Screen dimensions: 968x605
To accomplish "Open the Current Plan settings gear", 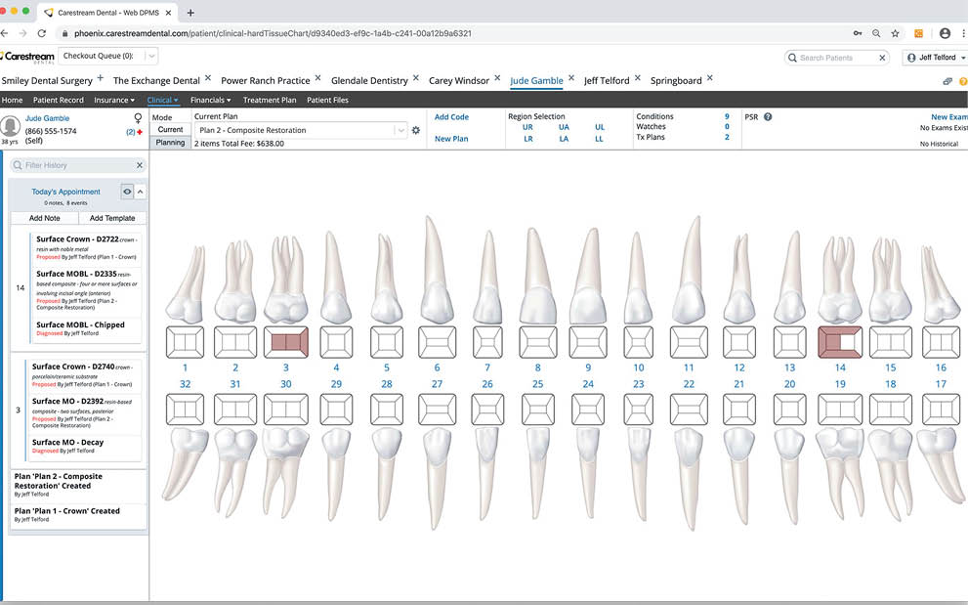I will click(x=416, y=130).
